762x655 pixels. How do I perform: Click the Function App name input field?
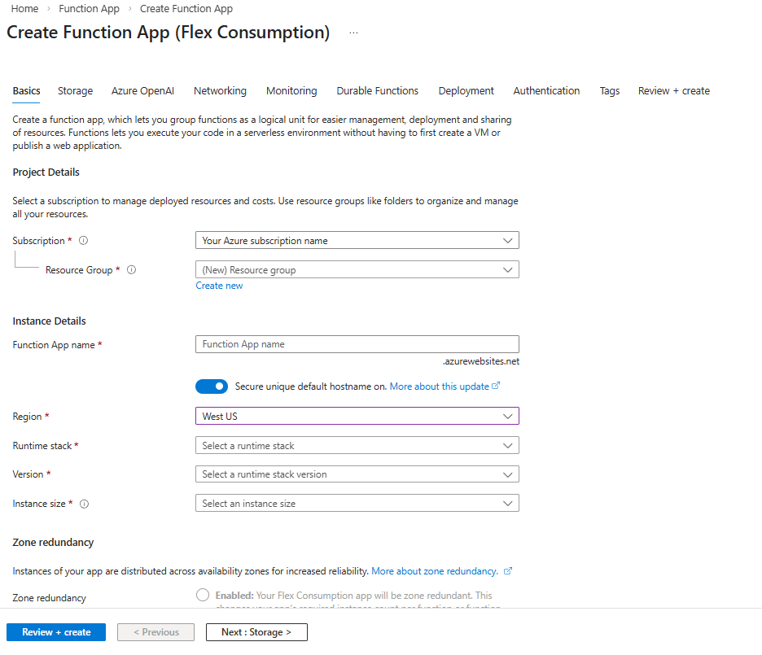pyautogui.click(x=357, y=343)
